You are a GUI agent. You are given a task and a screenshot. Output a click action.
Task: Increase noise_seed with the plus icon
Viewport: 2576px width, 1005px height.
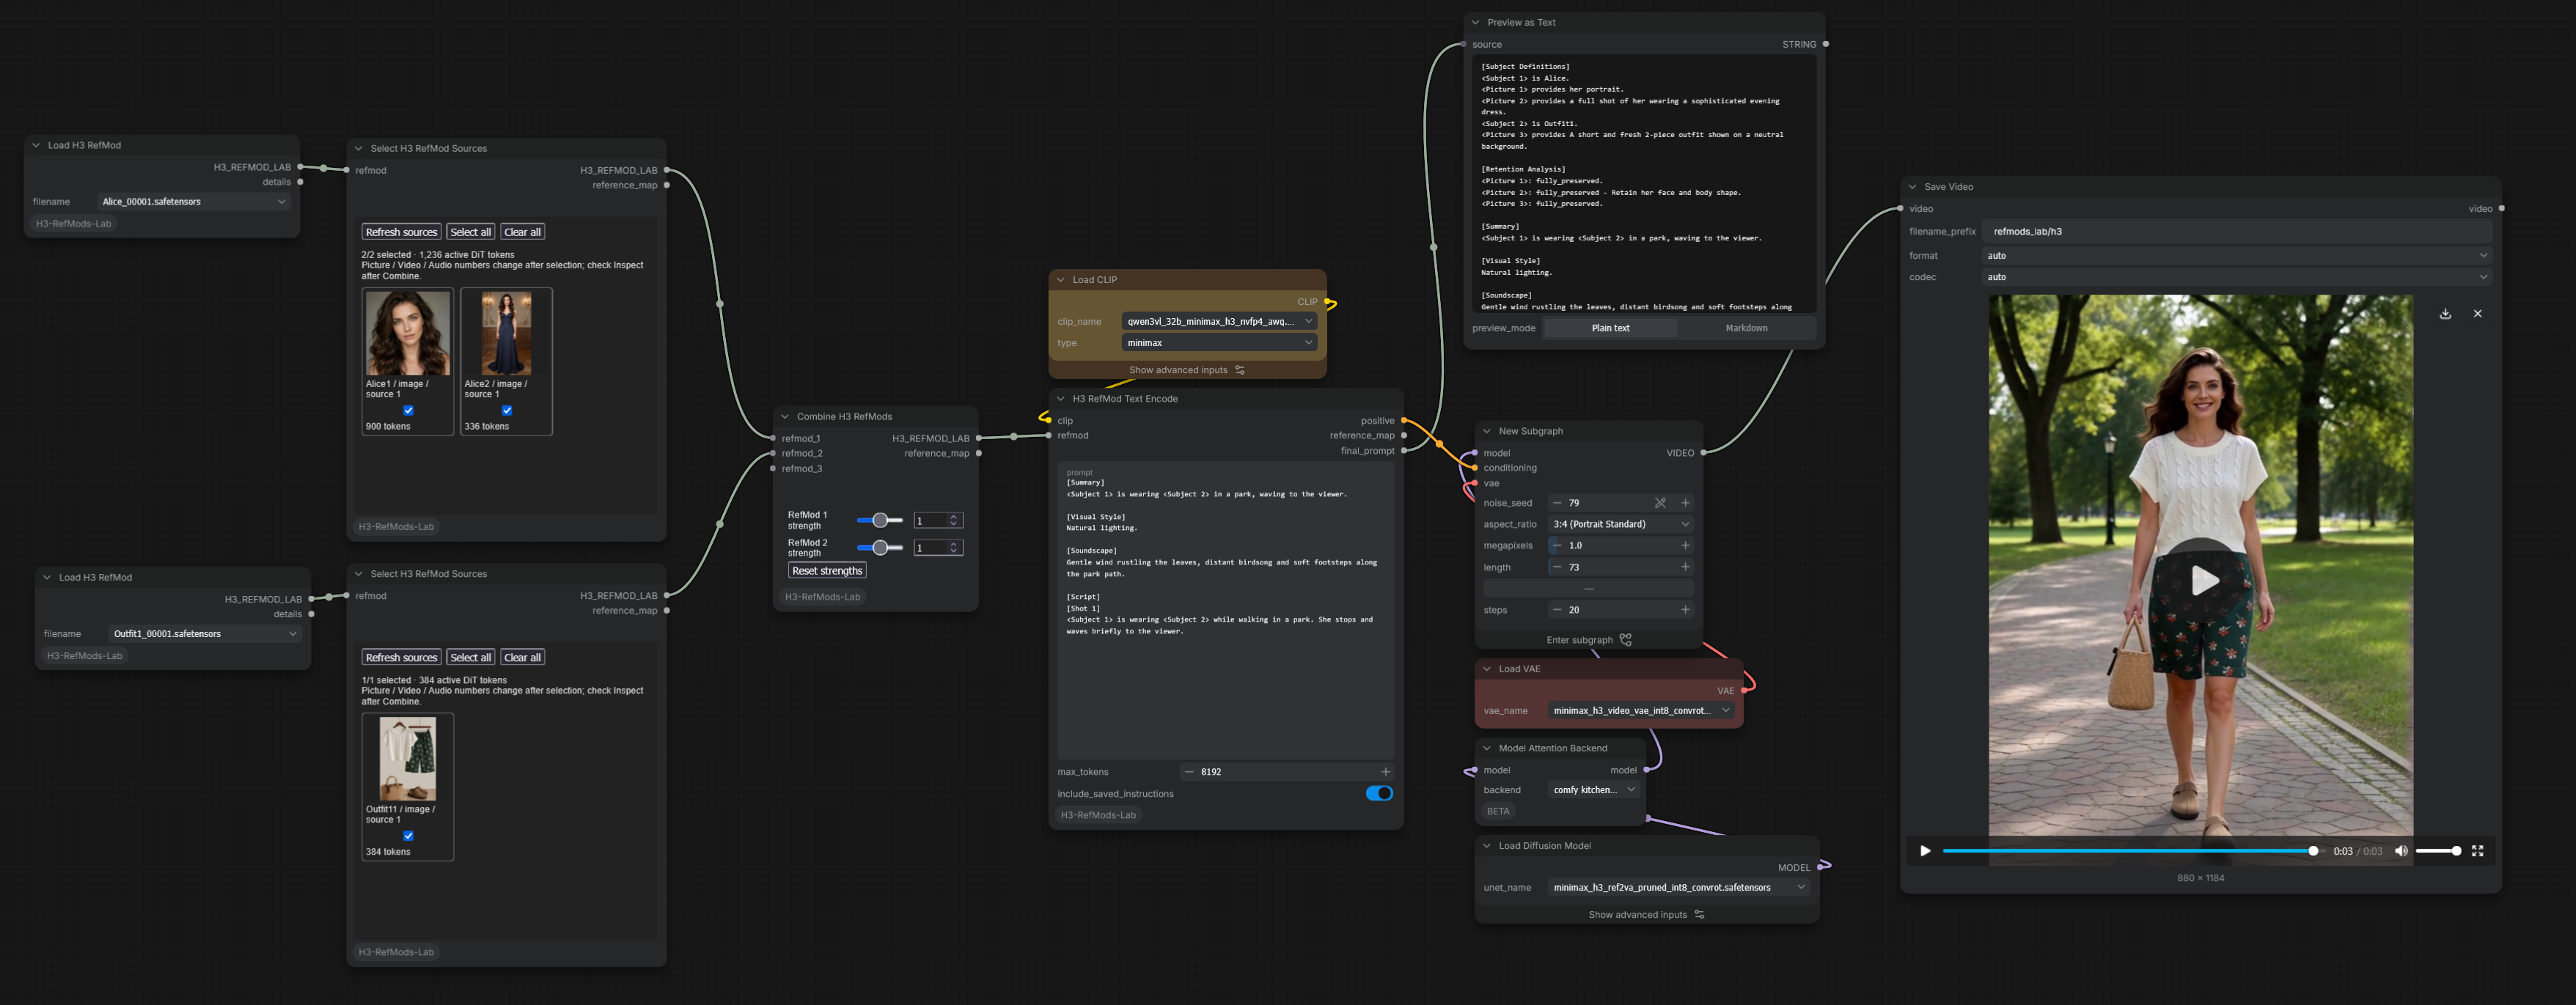(1685, 503)
